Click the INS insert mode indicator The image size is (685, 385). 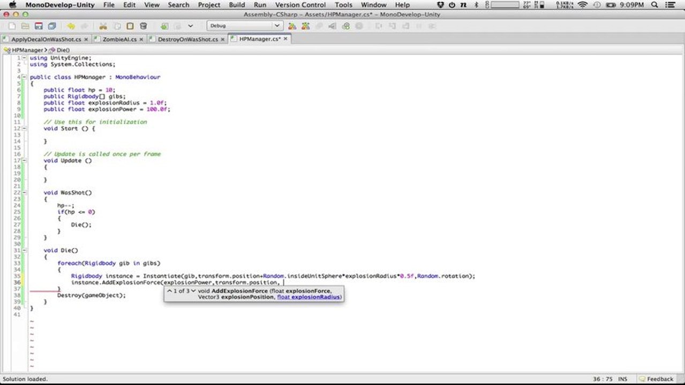[623, 379]
